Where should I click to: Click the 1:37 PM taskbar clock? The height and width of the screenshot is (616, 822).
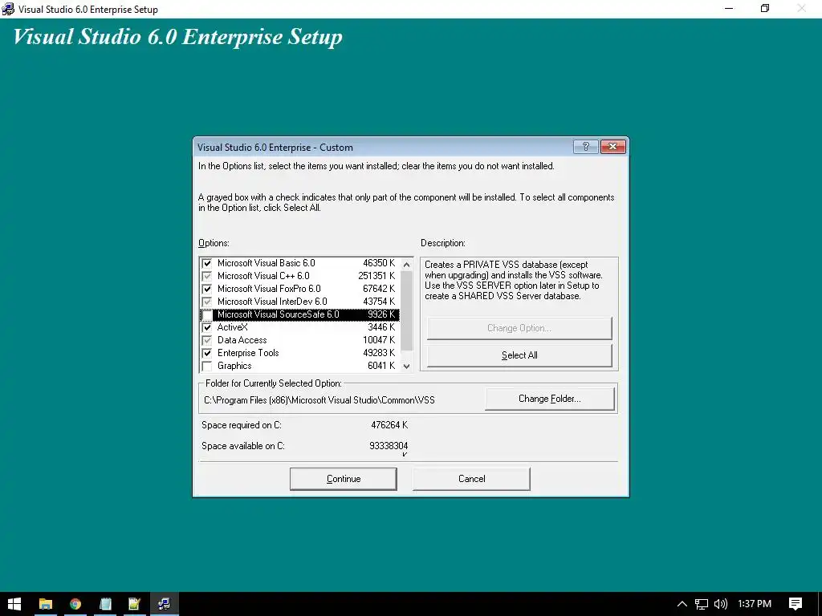[755, 604]
